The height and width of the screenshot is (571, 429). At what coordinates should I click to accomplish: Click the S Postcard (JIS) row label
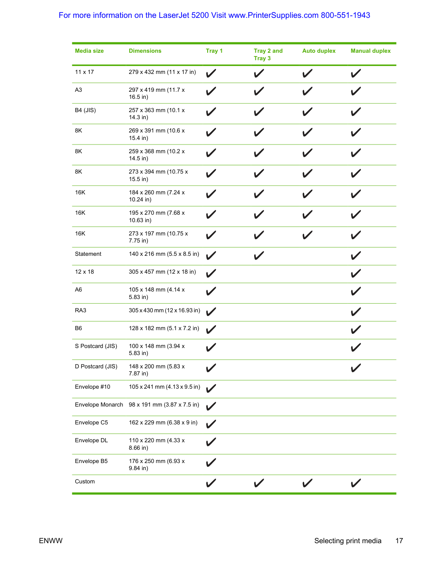click(96, 346)
